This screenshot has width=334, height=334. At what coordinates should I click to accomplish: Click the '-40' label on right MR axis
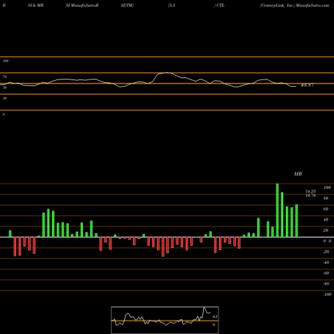(x=326, y=263)
